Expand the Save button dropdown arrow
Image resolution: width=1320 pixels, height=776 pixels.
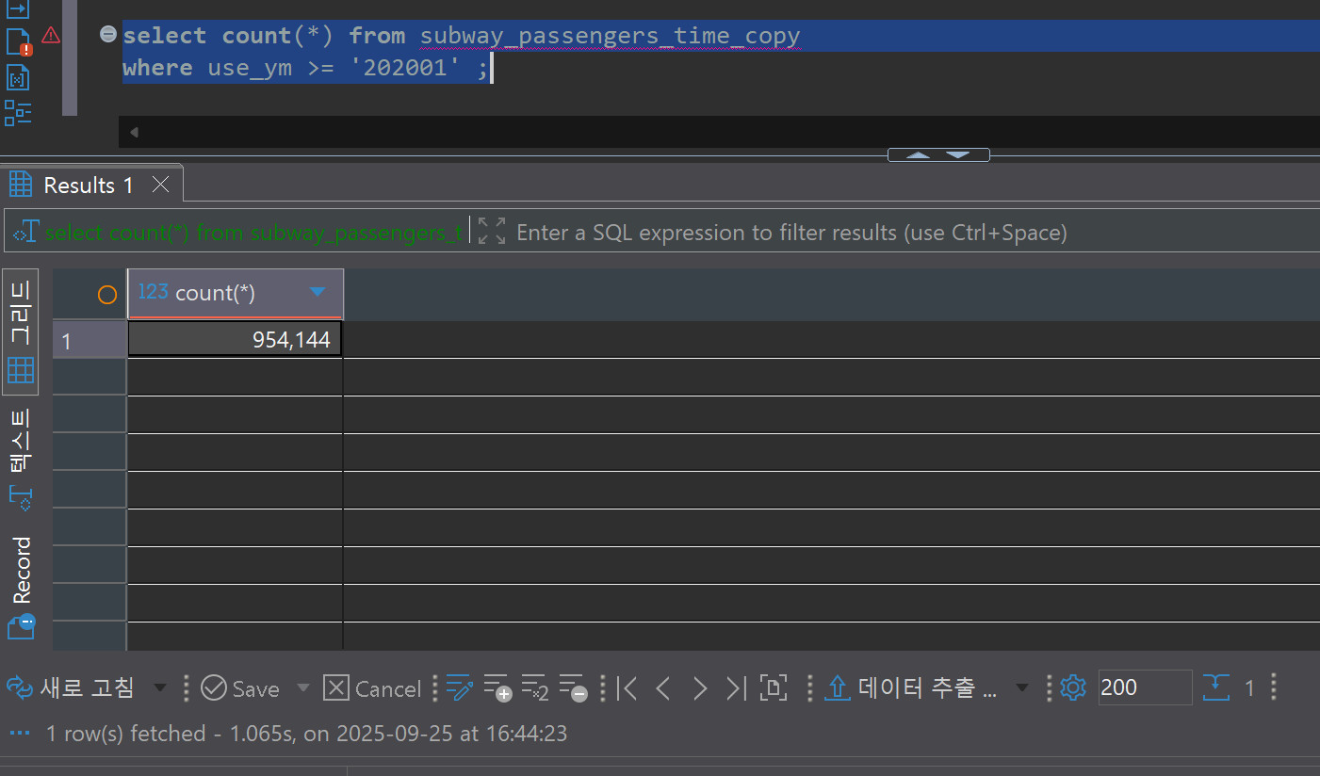pyautogui.click(x=302, y=688)
